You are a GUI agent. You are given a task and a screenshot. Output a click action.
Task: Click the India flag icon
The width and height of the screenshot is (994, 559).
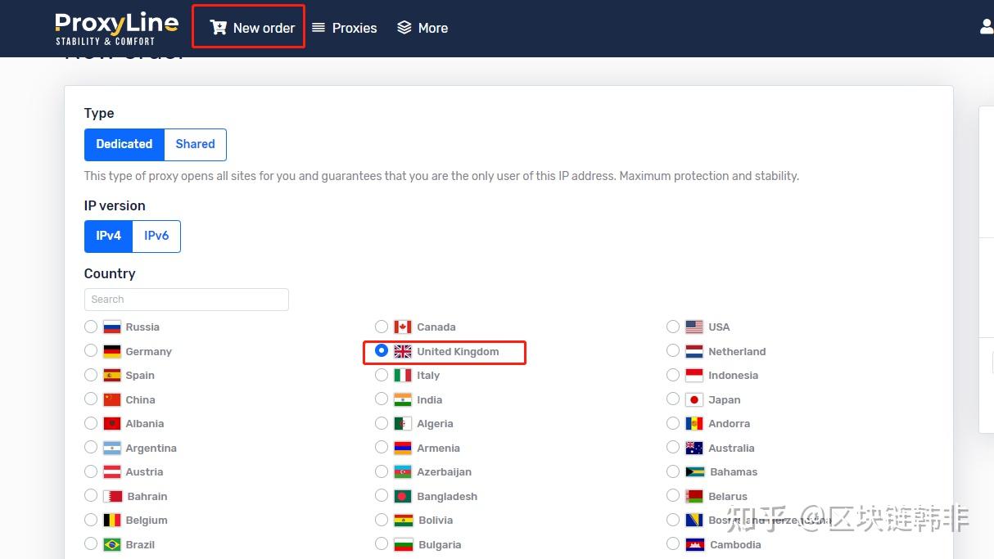tap(403, 399)
